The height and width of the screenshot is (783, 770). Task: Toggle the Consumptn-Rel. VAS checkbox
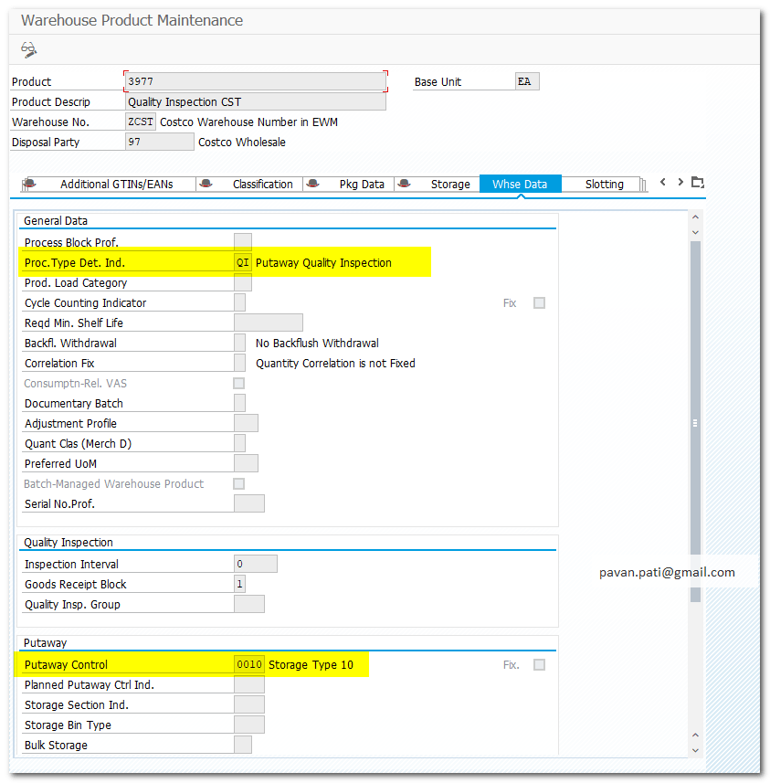pyautogui.click(x=239, y=384)
